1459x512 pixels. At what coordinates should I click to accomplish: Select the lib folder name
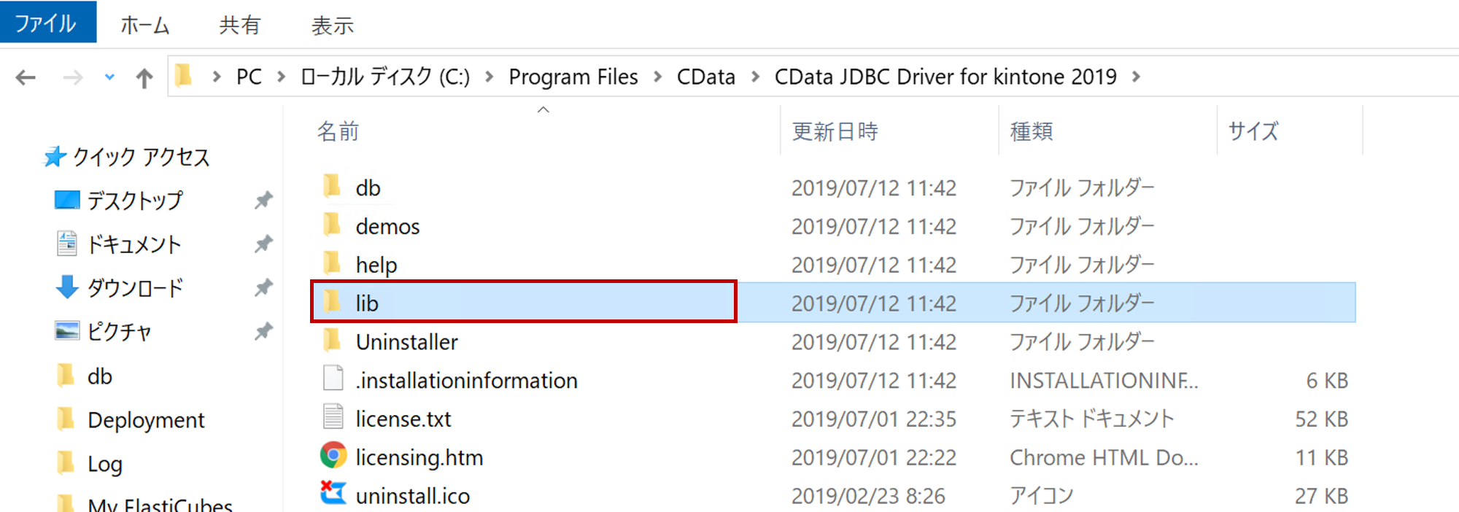(x=367, y=303)
